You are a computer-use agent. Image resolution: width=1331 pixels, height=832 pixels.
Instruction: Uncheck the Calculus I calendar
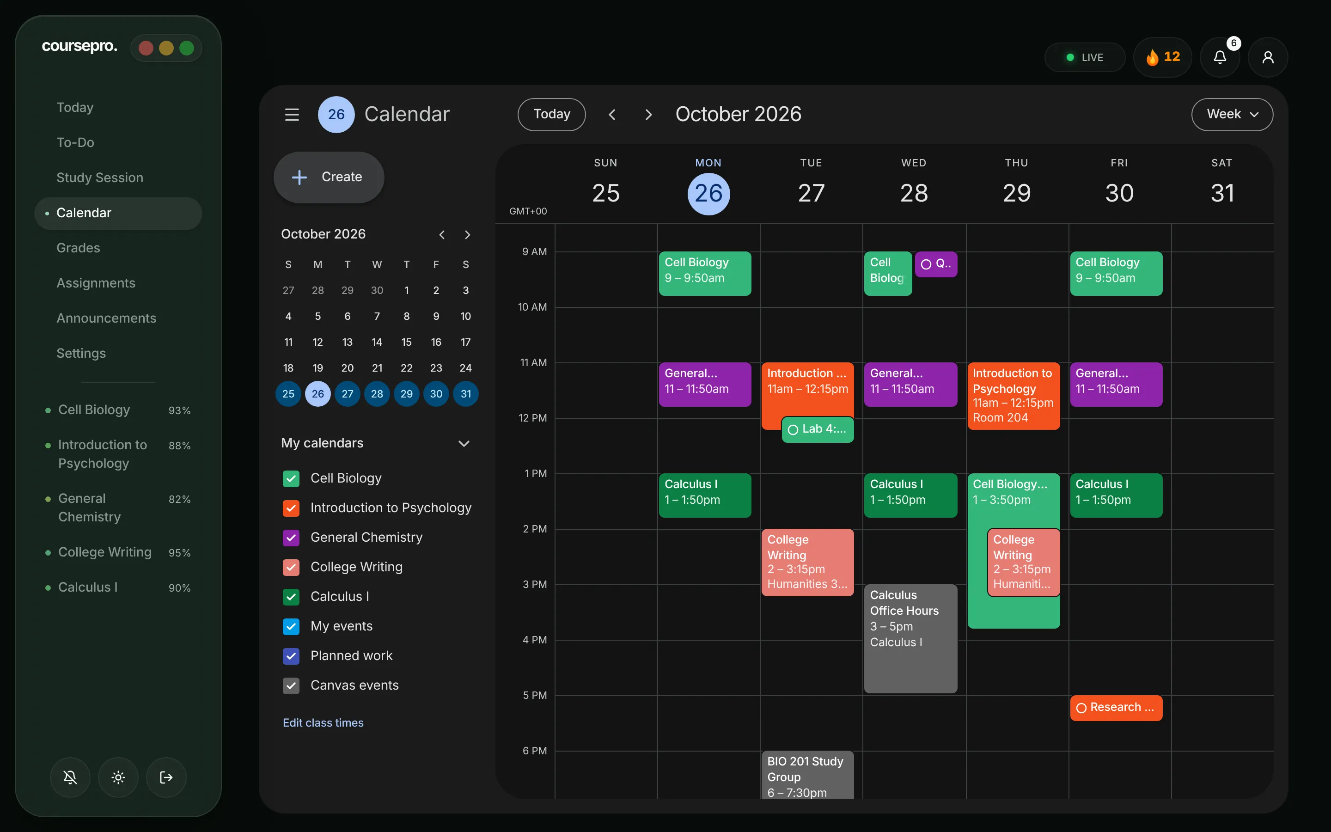(x=291, y=597)
